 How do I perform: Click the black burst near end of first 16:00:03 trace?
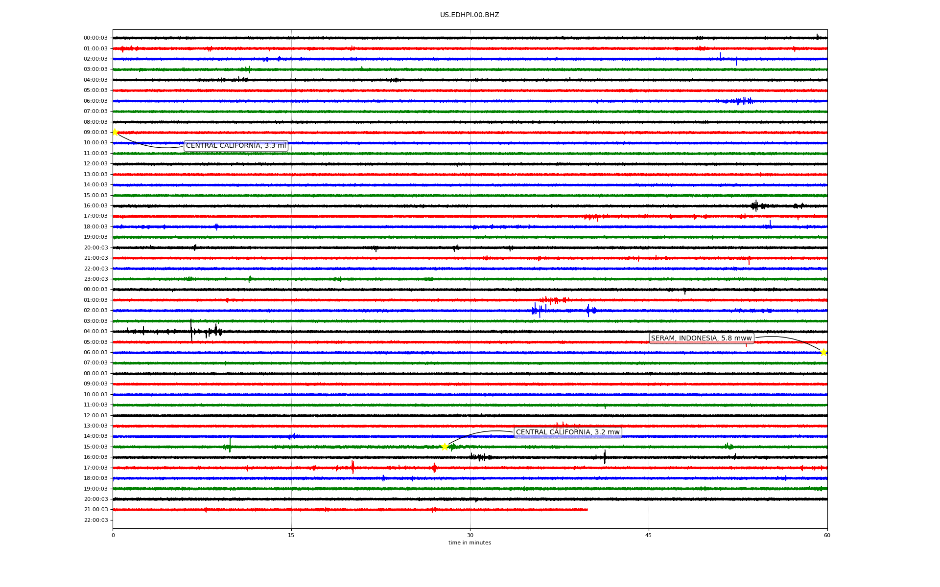(x=755, y=206)
